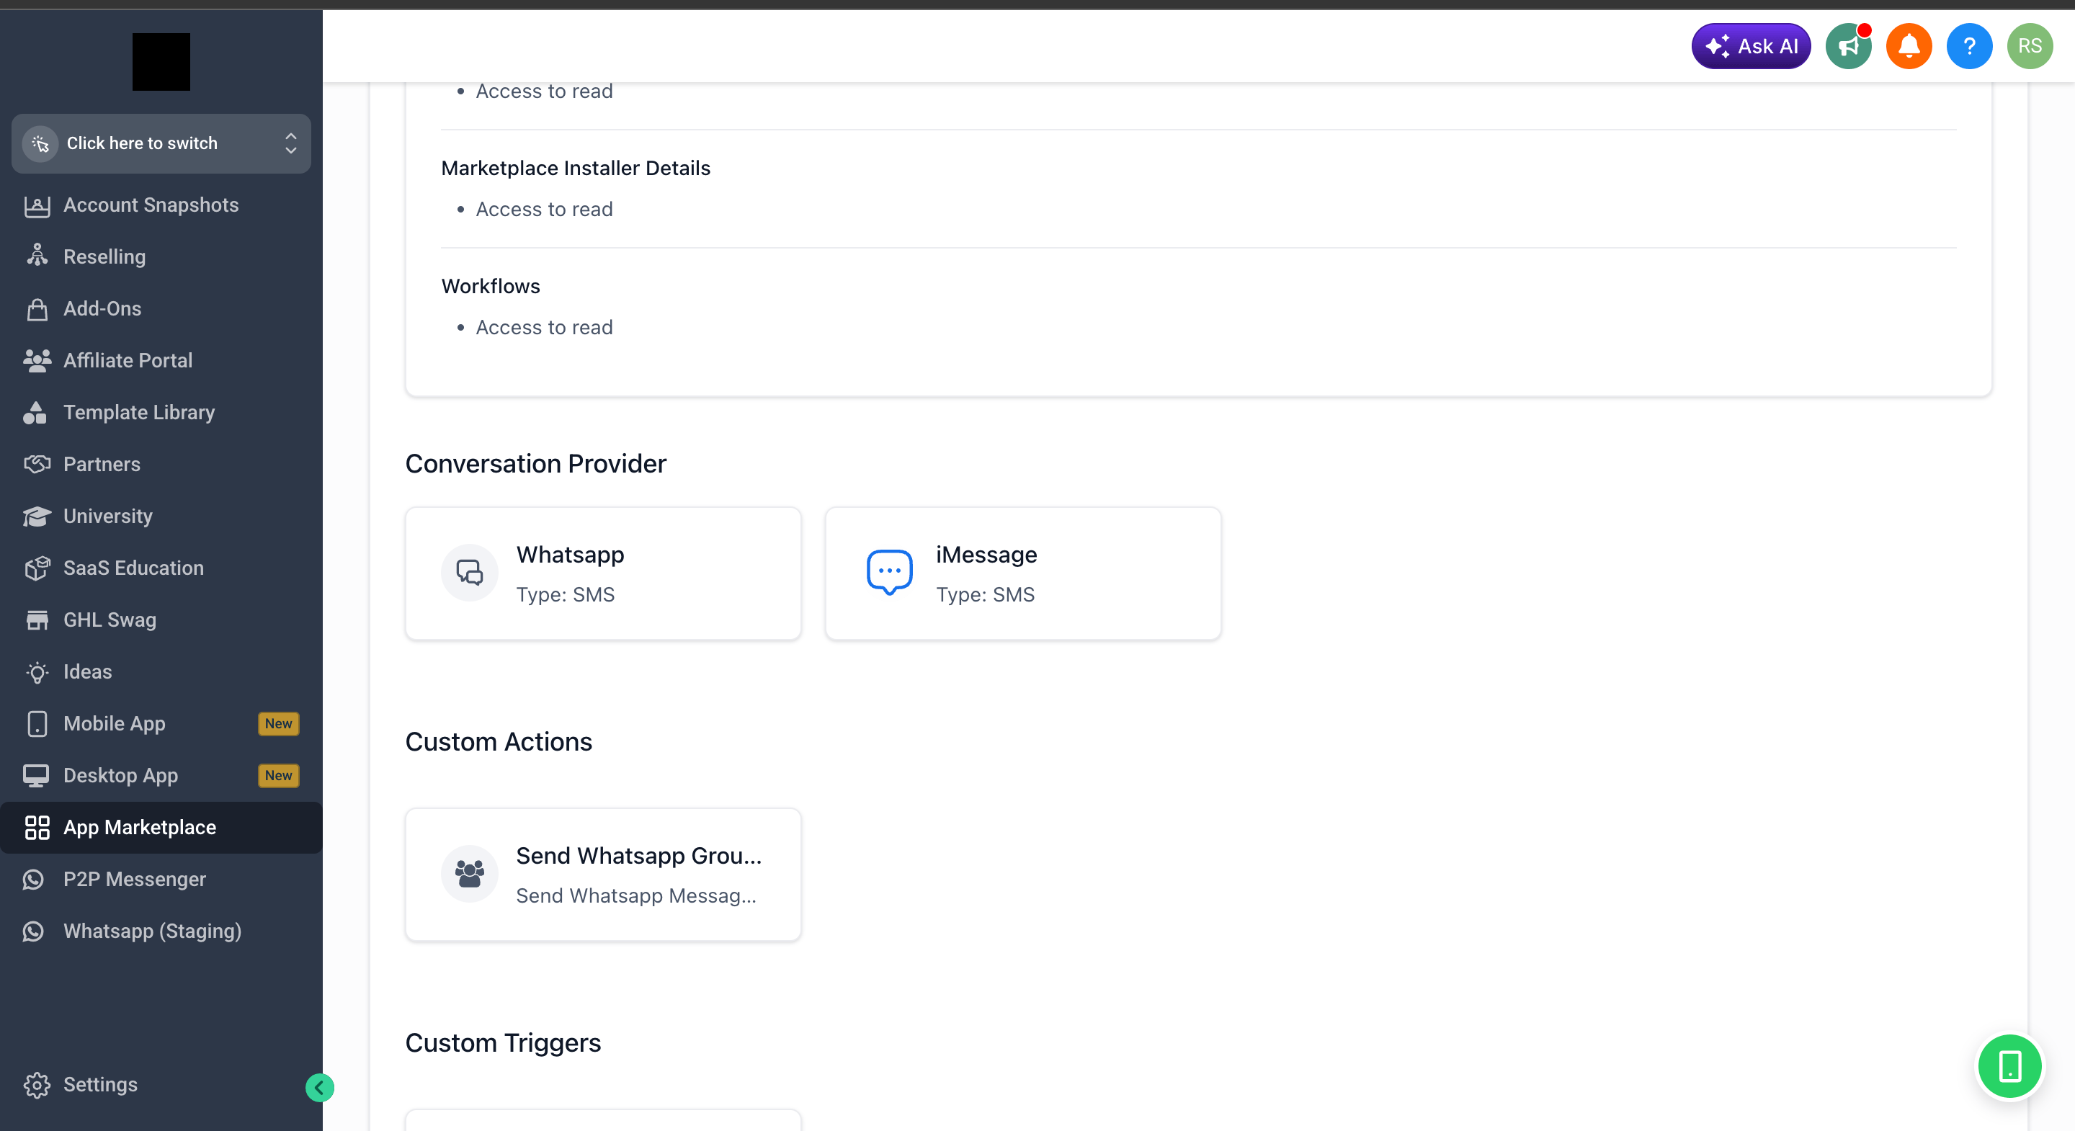The height and width of the screenshot is (1131, 2075).
Task: Click Access to read under Workflows
Action: 545,328
